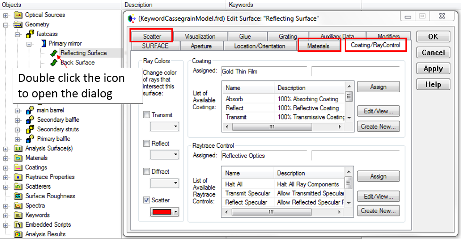Switch to the Materials tab
The height and width of the screenshot is (239, 461).
(x=318, y=46)
